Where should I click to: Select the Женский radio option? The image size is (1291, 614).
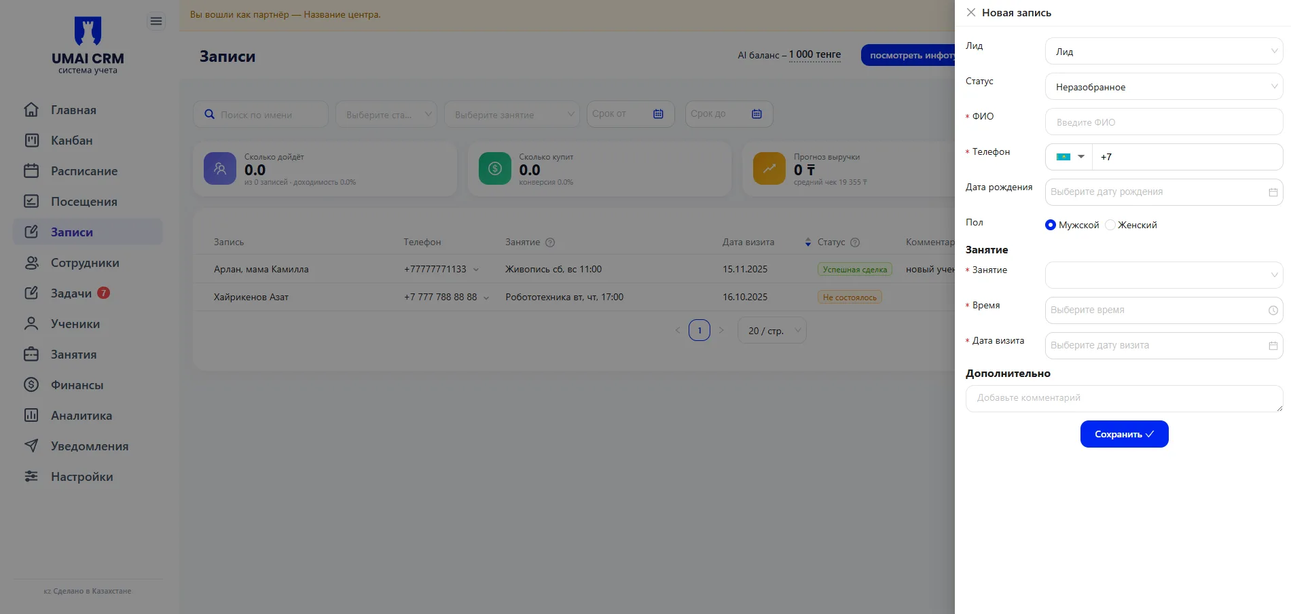[1110, 225]
